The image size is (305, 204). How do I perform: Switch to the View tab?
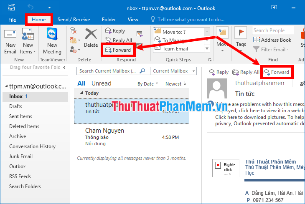tap(133, 20)
